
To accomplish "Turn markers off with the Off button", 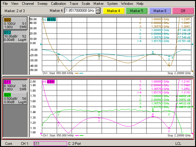I will 183,11.
